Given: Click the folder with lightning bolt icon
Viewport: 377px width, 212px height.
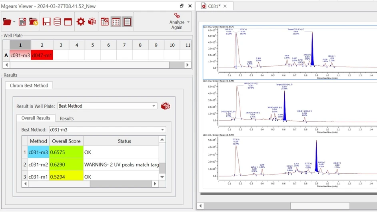Looking at the screenshot, I should point(34,22).
